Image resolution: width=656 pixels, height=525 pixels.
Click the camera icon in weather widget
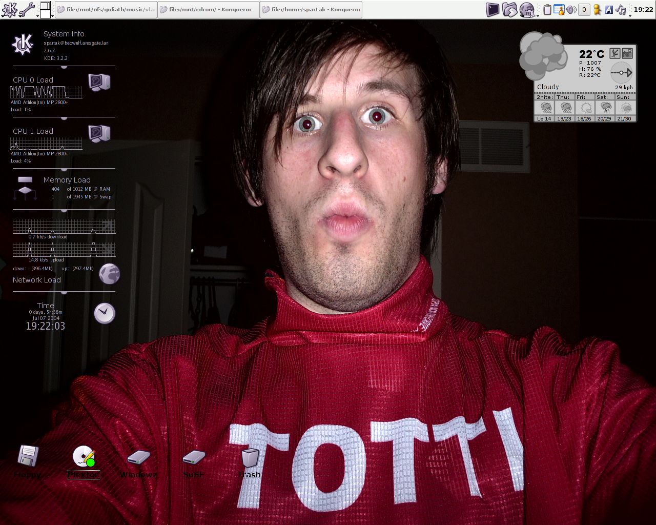627,53
